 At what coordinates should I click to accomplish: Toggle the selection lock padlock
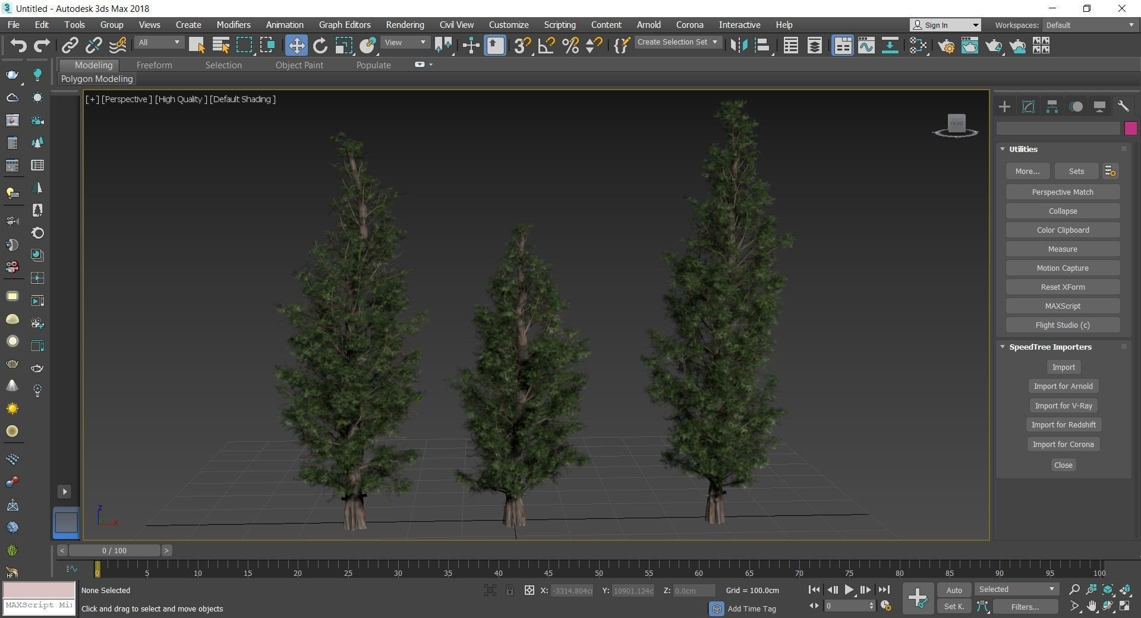point(509,590)
